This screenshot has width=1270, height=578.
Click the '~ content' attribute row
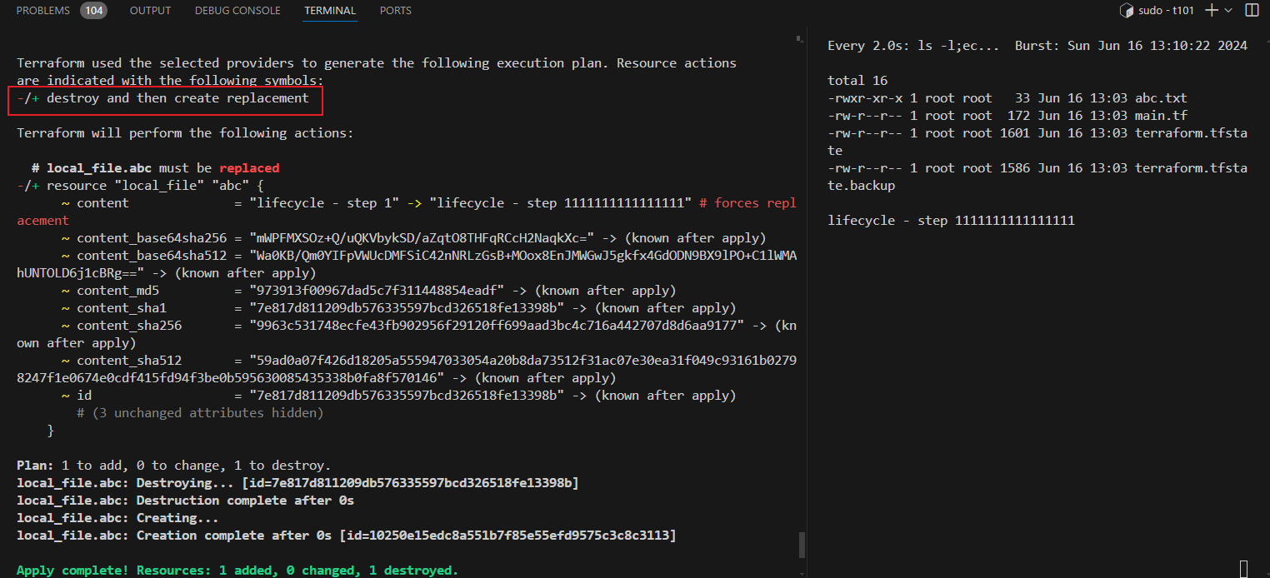tap(407, 212)
